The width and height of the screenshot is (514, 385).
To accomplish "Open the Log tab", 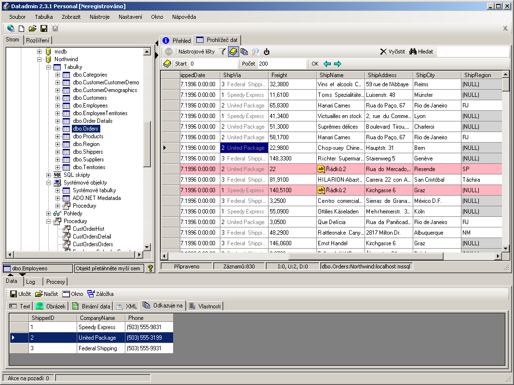I will [30, 282].
